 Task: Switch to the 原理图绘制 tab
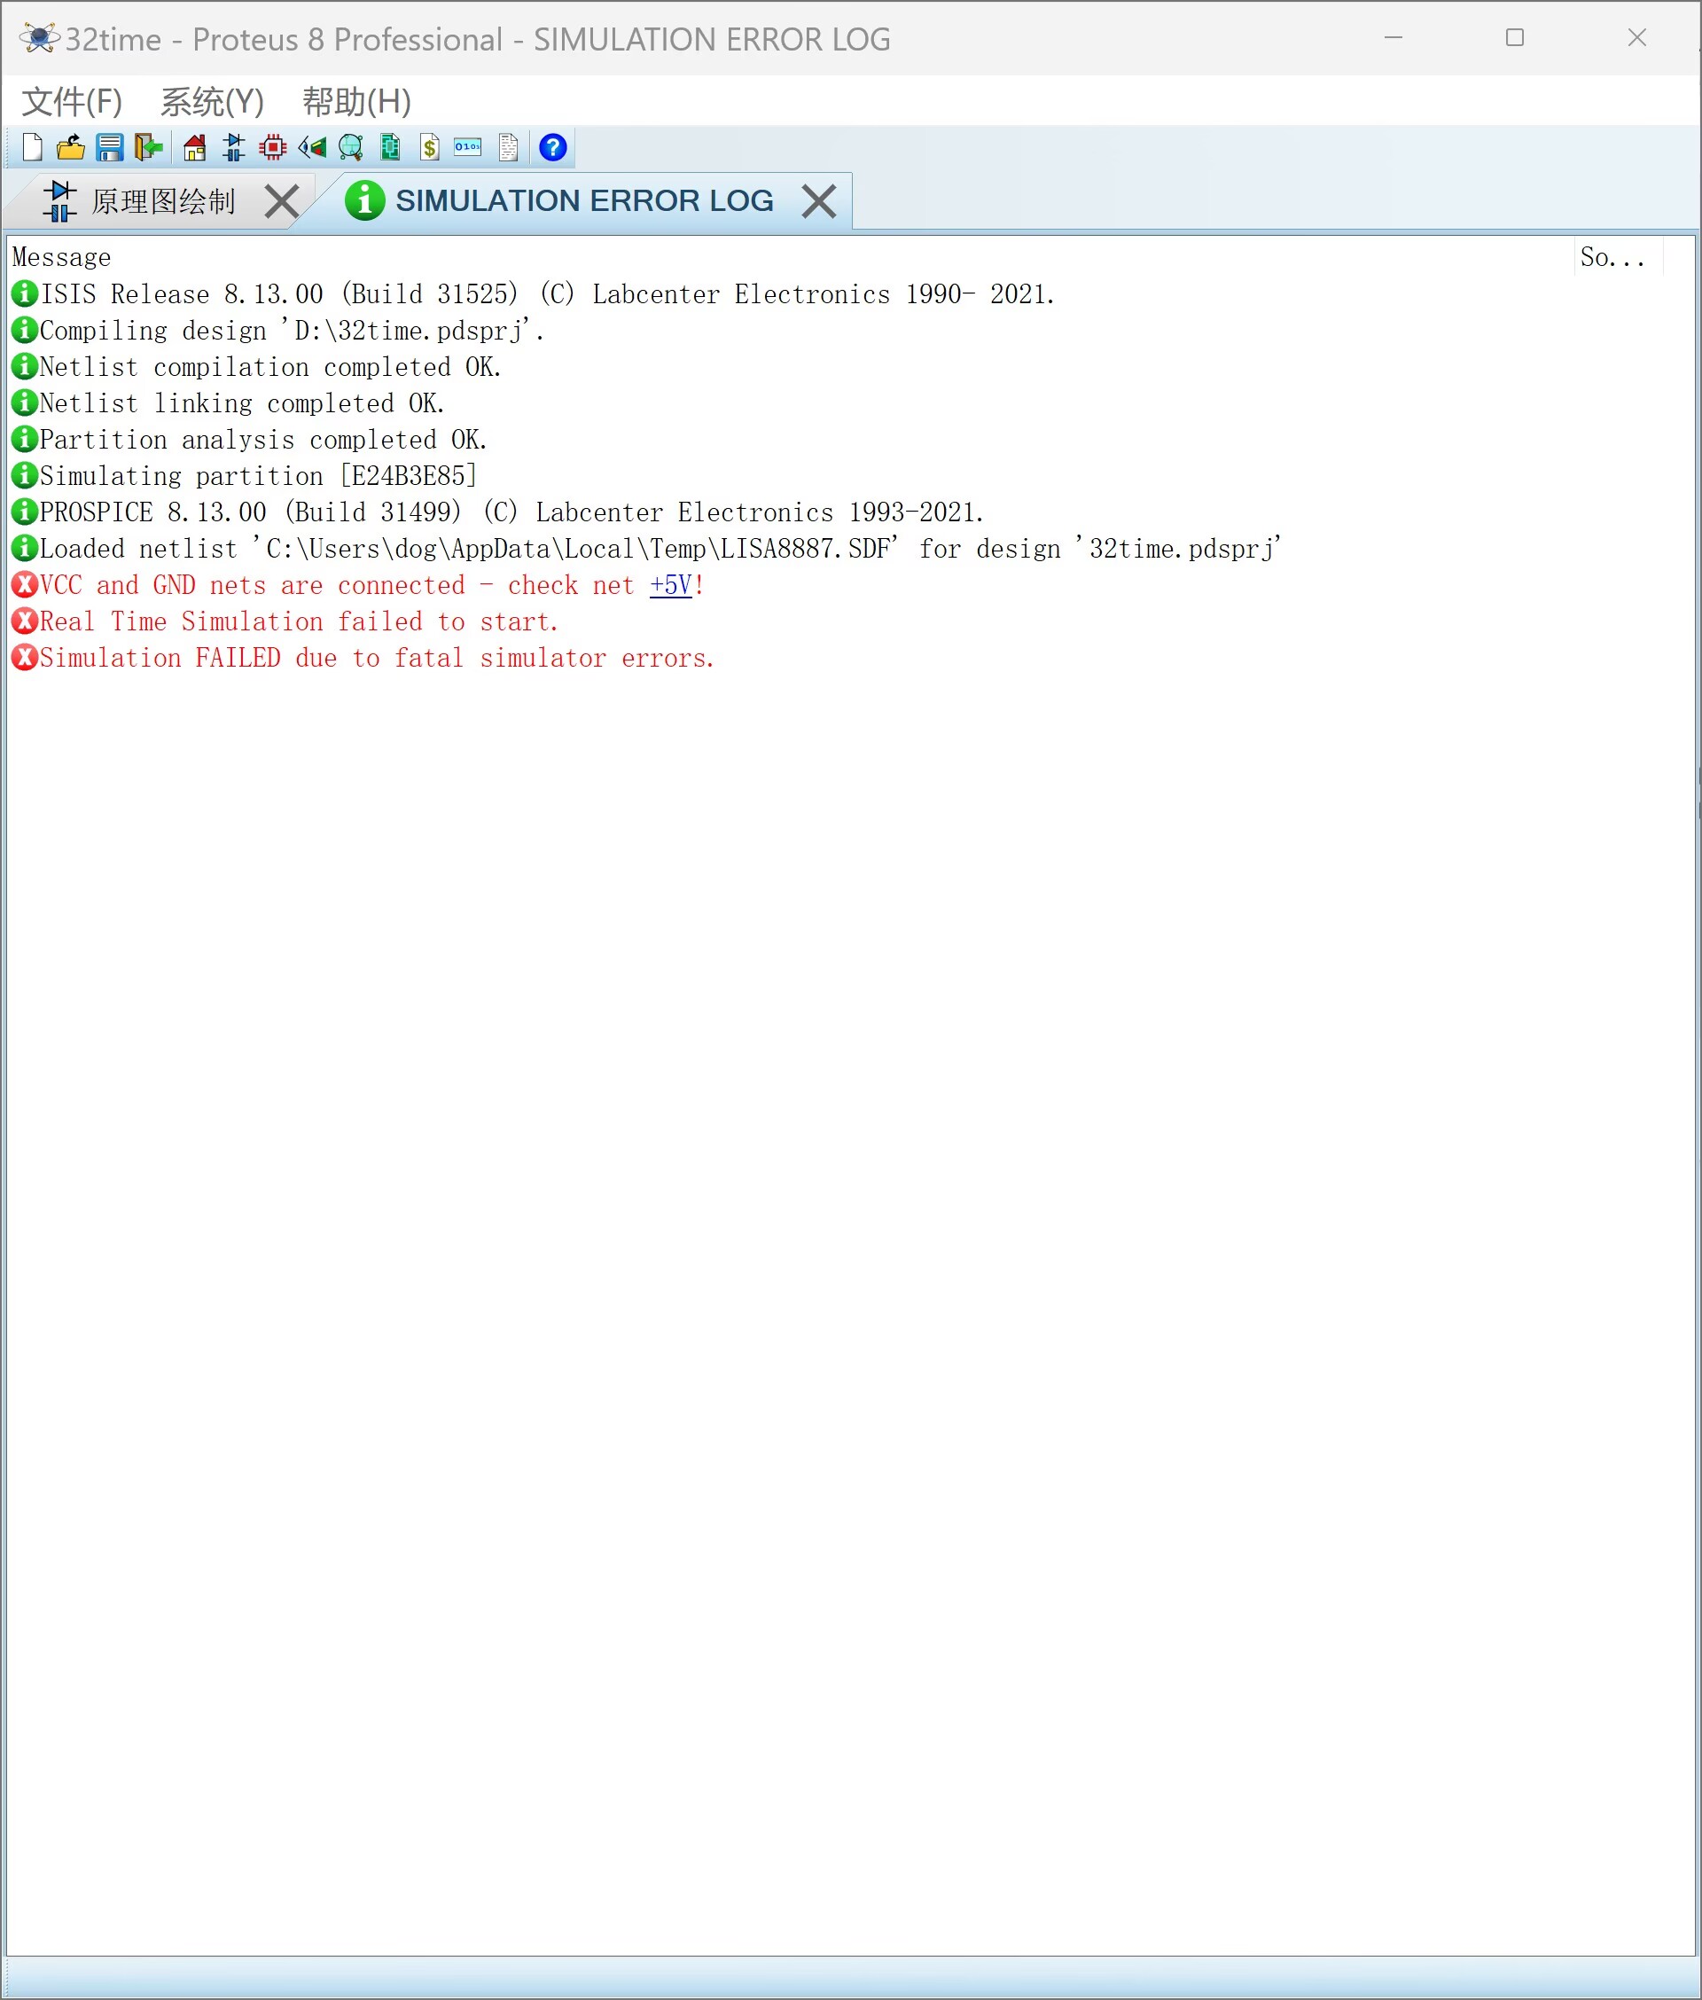point(162,201)
